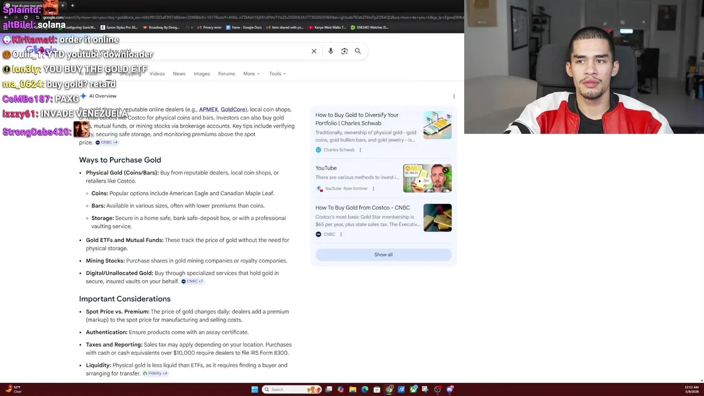Viewport: 704px width, 396px height.
Task: Open Google Lens image search icon
Action: (344, 51)
